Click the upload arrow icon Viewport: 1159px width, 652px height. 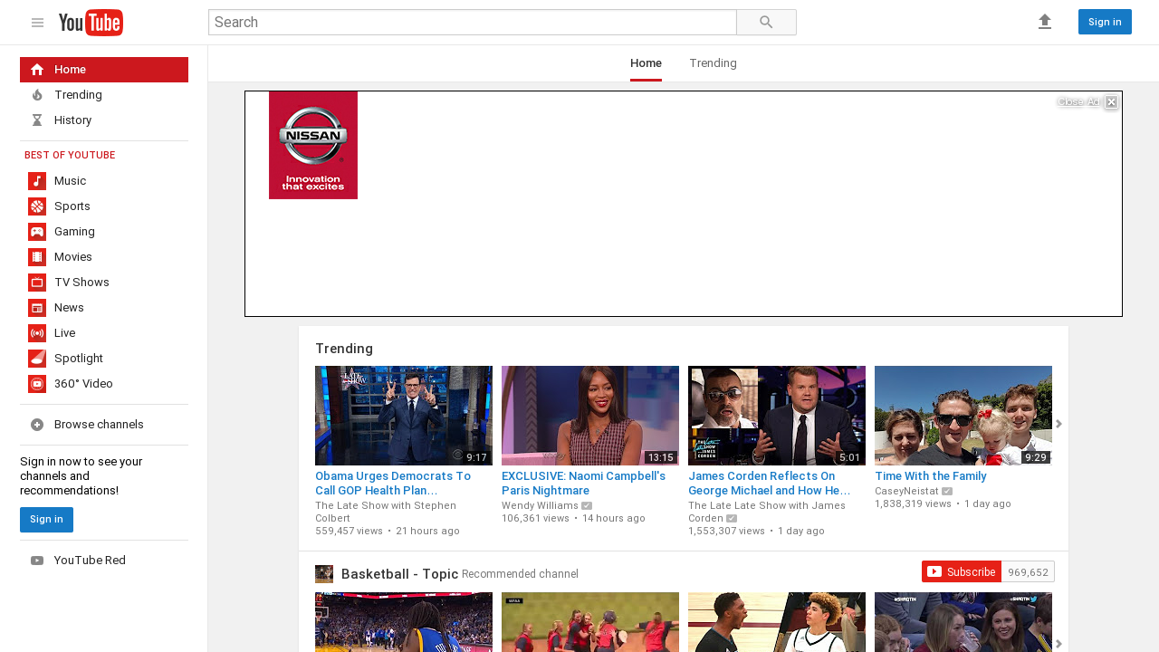[1045, 22]
